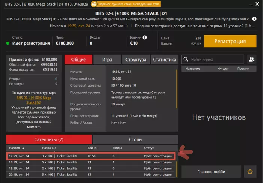Minimize the tournament lobby window
Screen dimensions: 263x183
pyautogui.click(x=251, y=4)
